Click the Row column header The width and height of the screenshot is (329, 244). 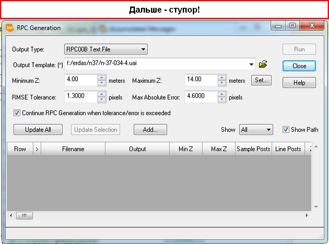pyautogui.click(x=20, y=149)
